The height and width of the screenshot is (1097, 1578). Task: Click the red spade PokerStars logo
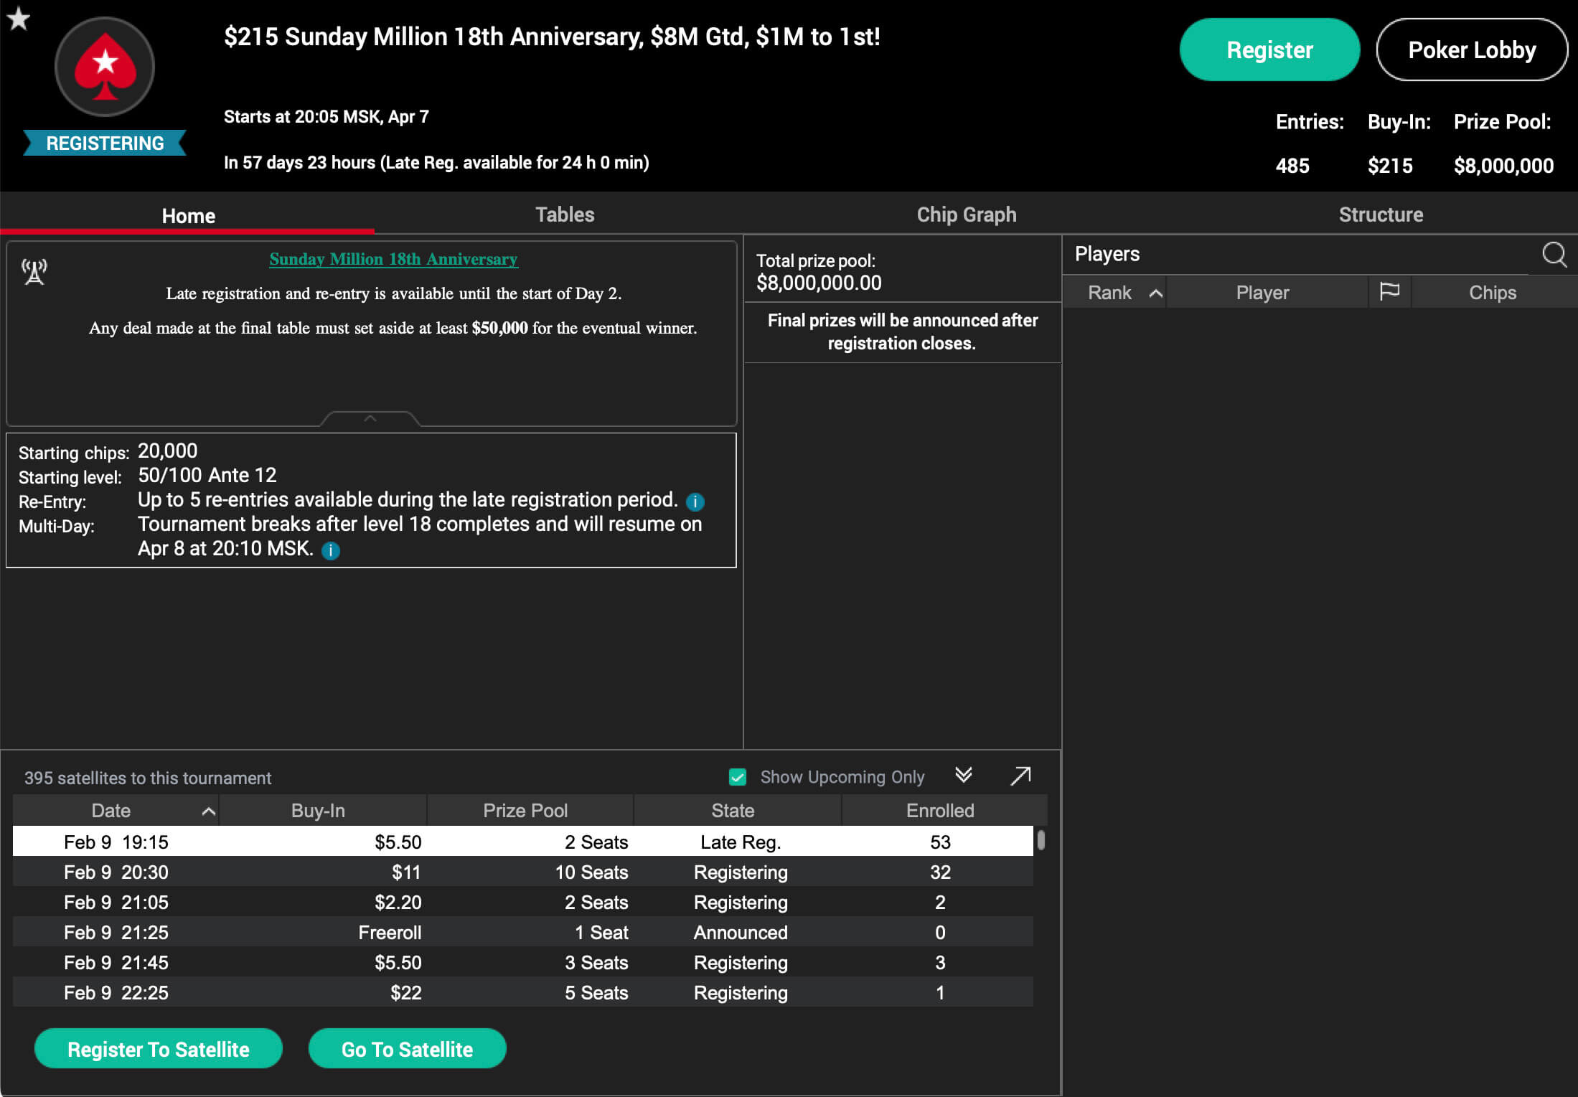click(x=105, y=67)
